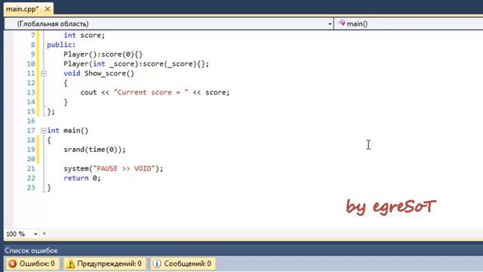Click line number 13
The height and width of the screenshot is (272, 483).
(x=31, y=92)
